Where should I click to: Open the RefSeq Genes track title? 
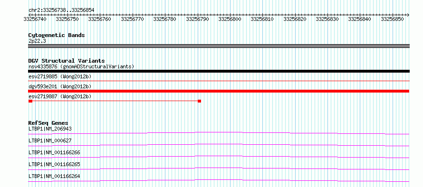point(48,123)
